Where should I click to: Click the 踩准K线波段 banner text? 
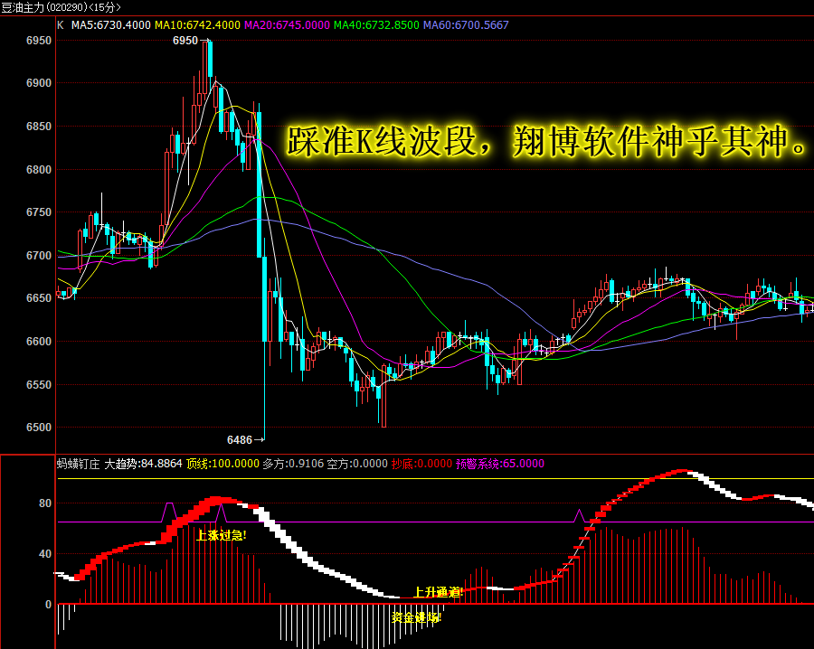381,141
